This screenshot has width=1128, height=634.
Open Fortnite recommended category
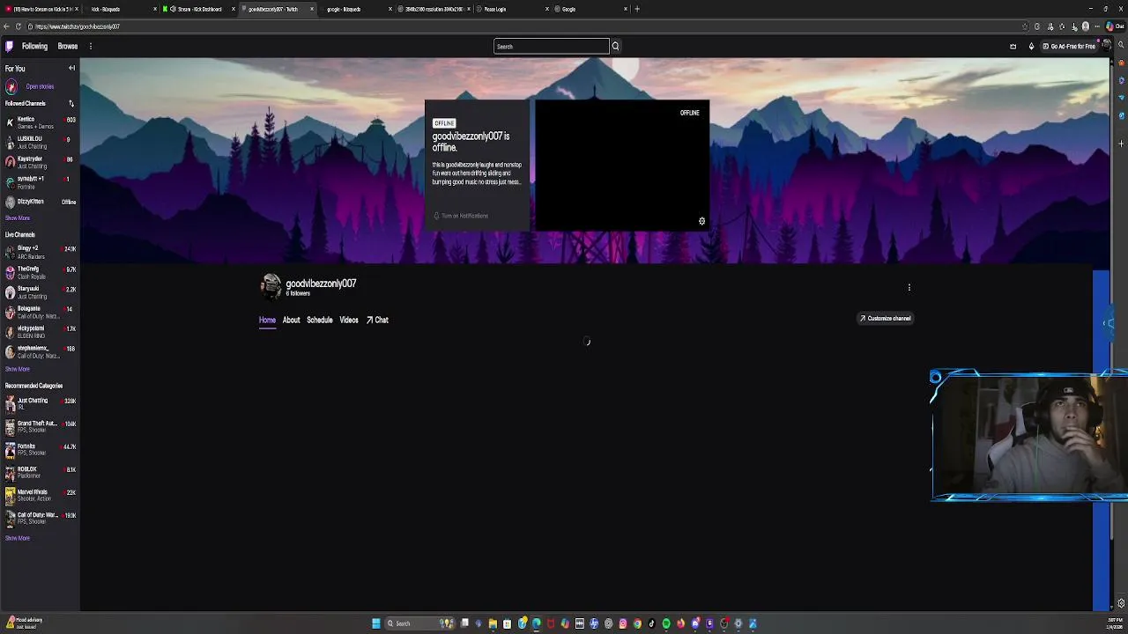[40, 449]
